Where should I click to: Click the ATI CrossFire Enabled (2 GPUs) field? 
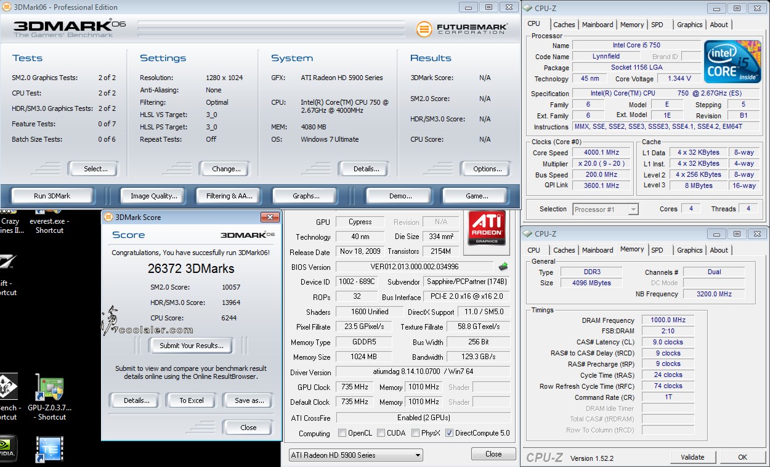click(x=423, y=418)
